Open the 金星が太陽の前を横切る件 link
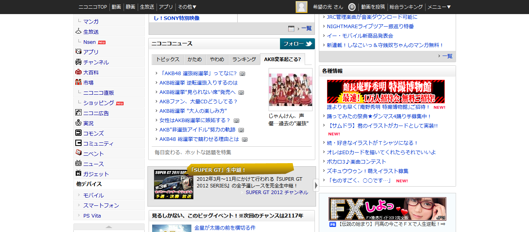529x232 pixels. click(x=225, y=228)
